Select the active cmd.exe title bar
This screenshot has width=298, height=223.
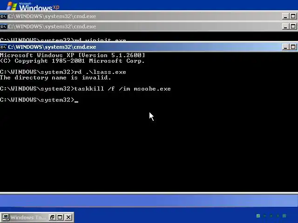144,47
